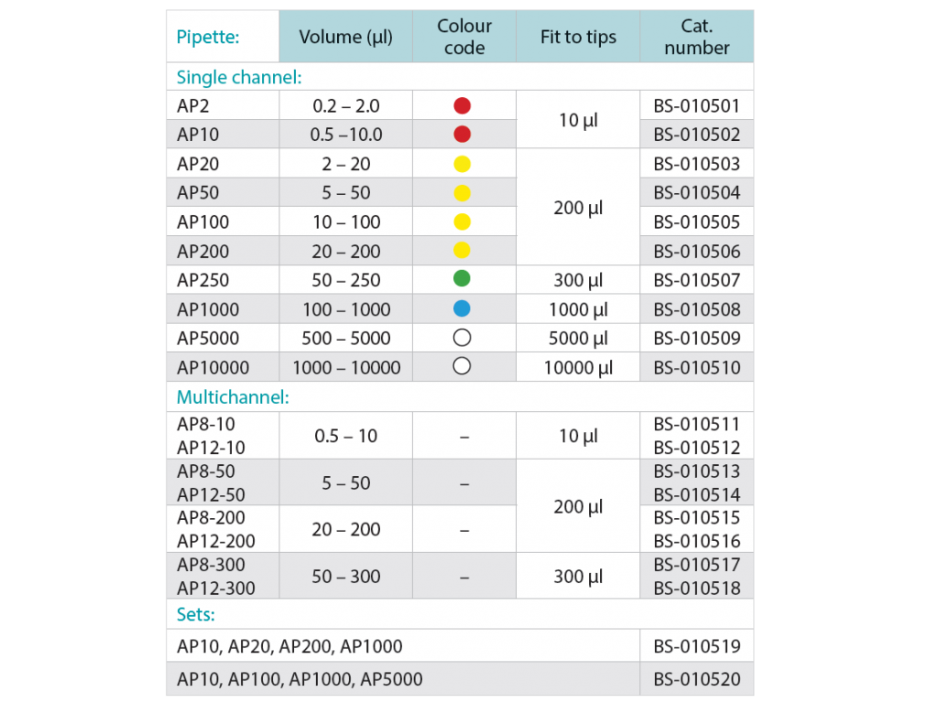This screenshot has height=703, width=938.
Task: Click the blue colour dot for AP1000
Action: point(462,309)
